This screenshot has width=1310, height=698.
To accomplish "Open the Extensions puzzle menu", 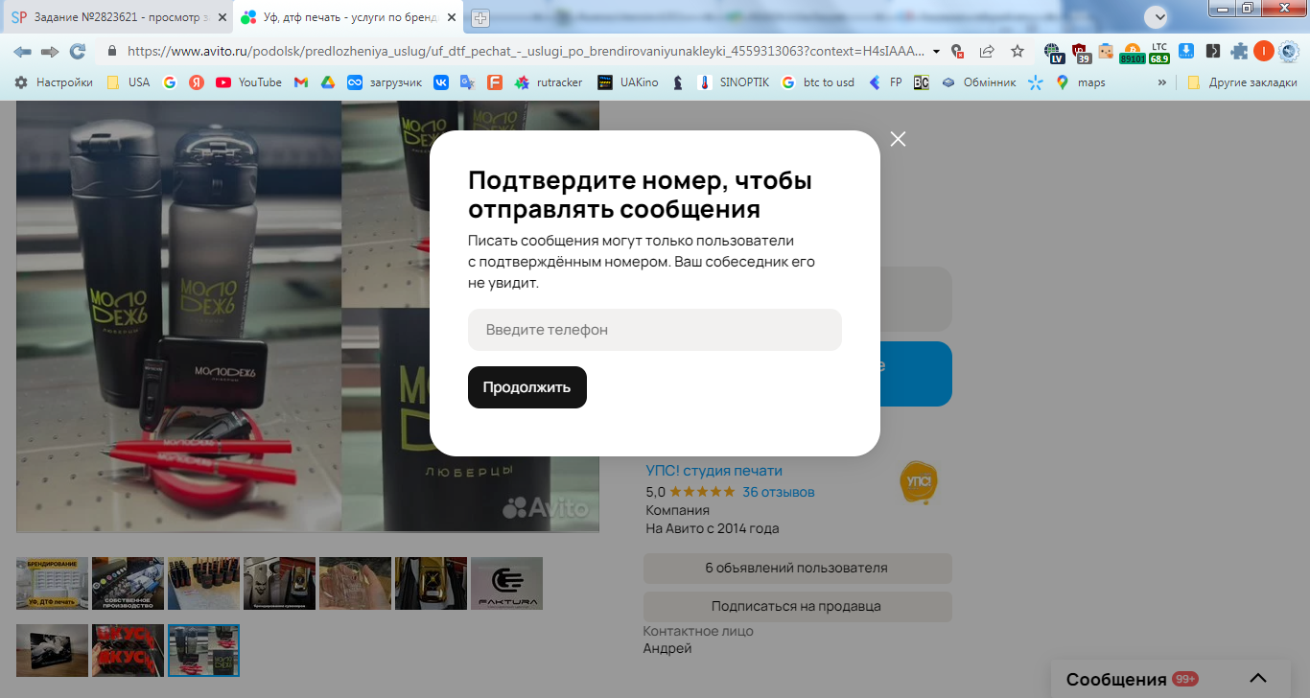I will point(1239,51).
